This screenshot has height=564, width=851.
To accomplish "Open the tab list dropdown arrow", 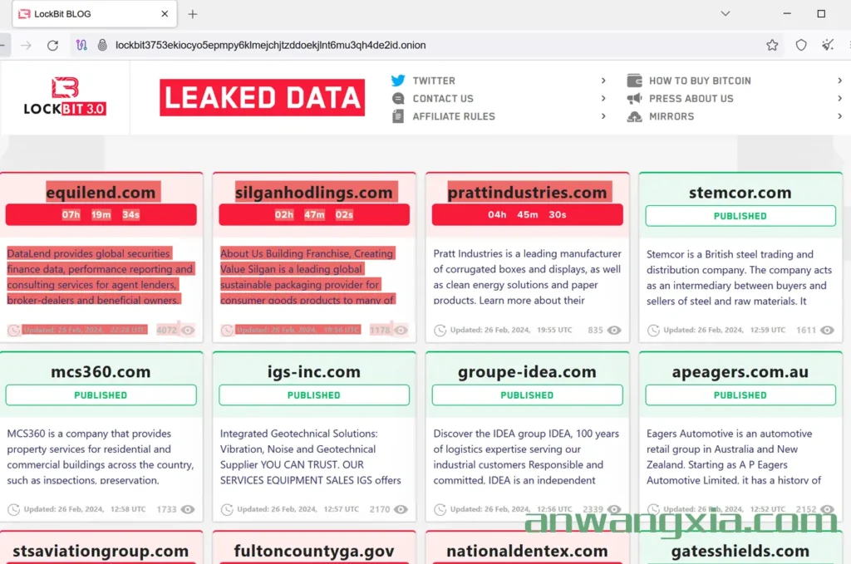I will (x=725, y=13).
